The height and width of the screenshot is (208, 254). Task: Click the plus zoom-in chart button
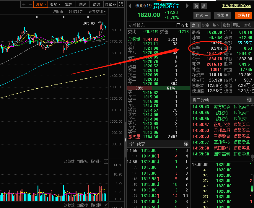click(24, 4)
